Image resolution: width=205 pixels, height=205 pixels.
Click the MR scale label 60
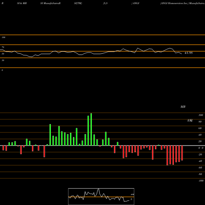[200, 128]
